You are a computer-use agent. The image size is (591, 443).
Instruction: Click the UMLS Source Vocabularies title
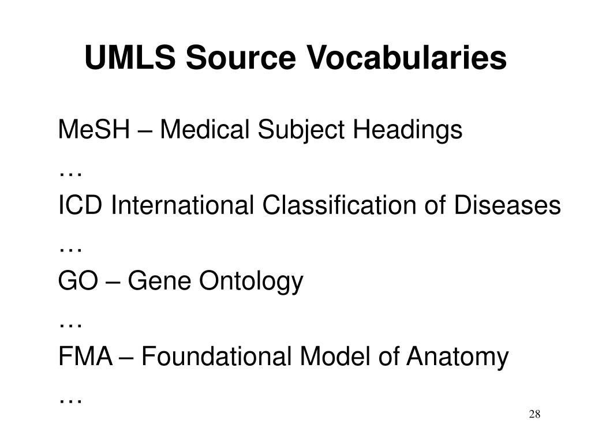click(x=295, y=57)
